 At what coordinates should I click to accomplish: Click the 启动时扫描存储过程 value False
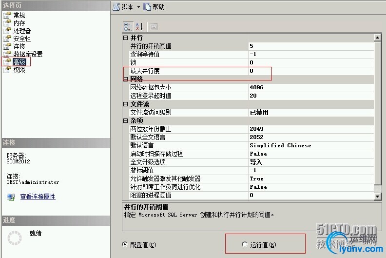click(x=311, y=154)
